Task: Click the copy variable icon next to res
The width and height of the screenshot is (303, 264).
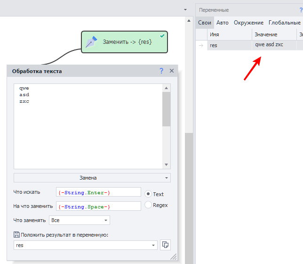Action: pos(165,245)
